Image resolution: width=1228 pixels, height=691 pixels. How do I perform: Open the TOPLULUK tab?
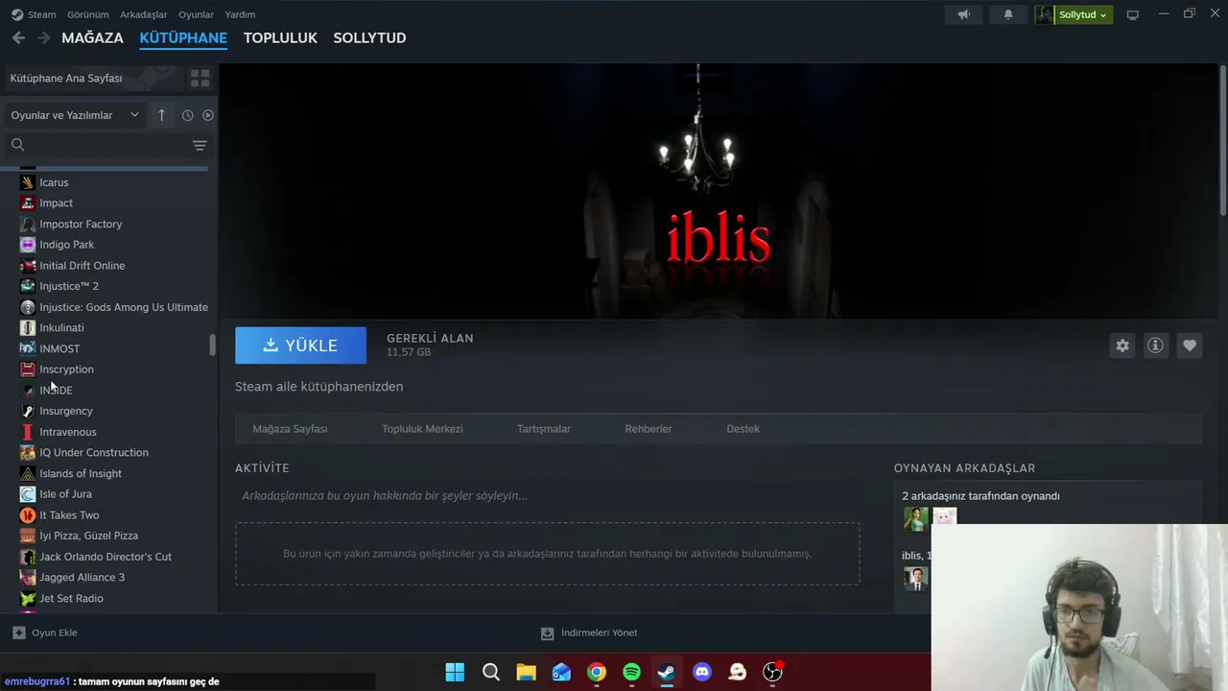coord(280,37)
